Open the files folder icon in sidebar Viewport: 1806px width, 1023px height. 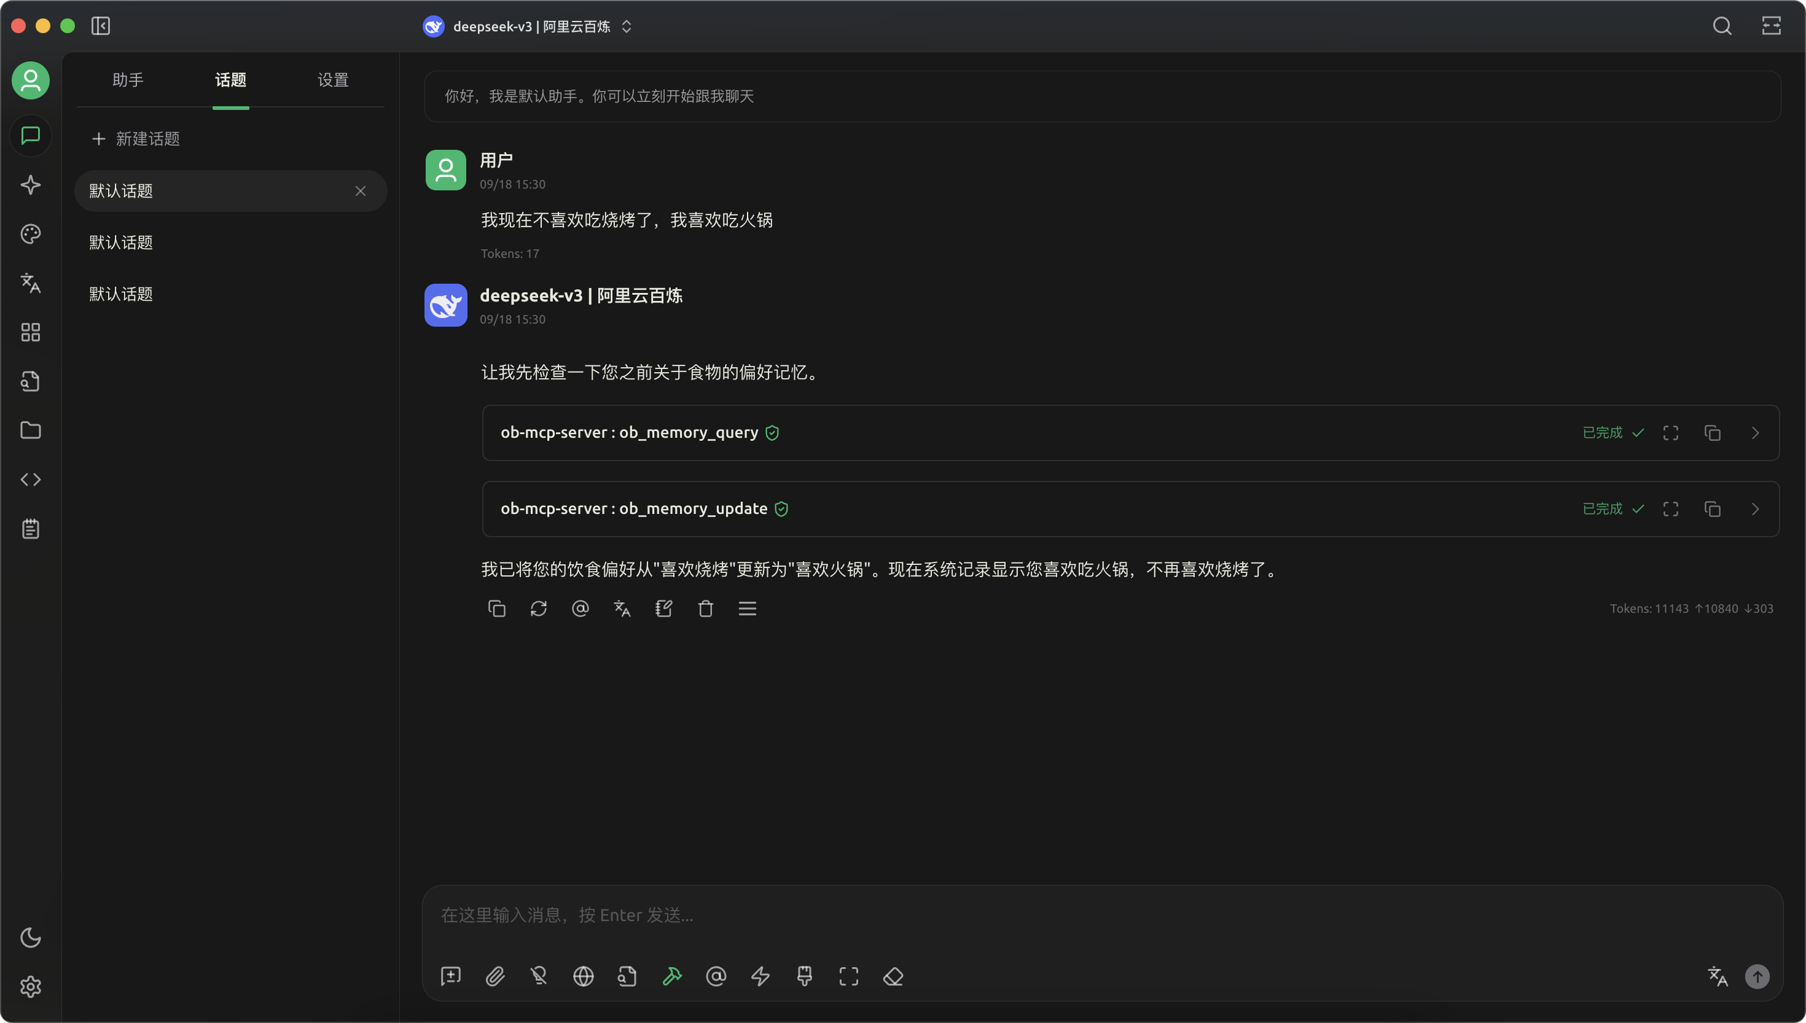point(30,430)
